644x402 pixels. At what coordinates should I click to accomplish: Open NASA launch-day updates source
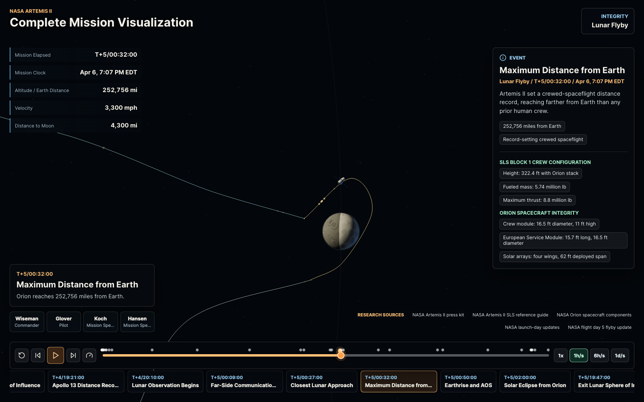(532, 327)
